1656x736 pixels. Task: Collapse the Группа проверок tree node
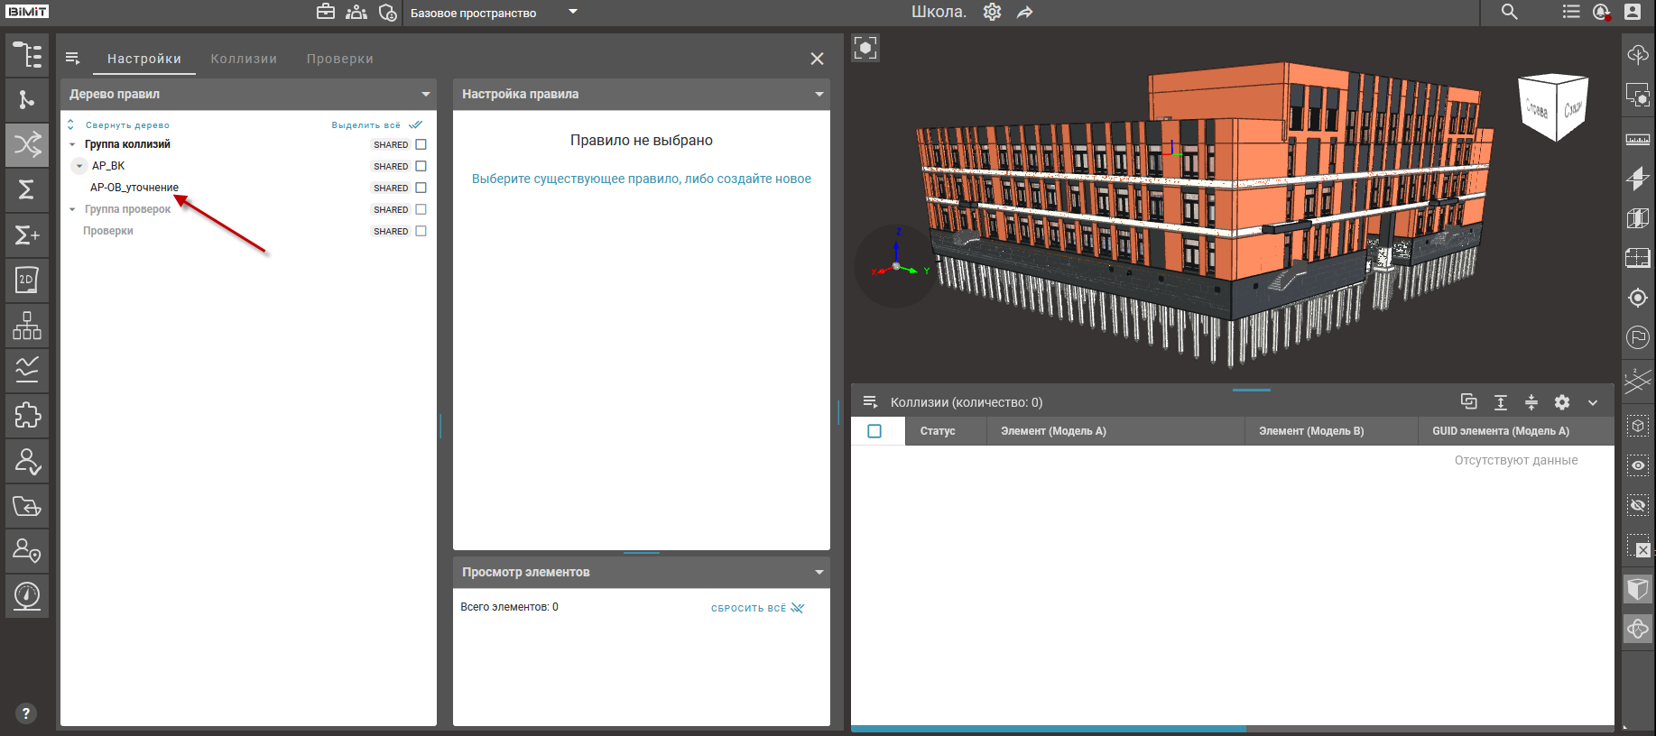click(x=72, y=209)
